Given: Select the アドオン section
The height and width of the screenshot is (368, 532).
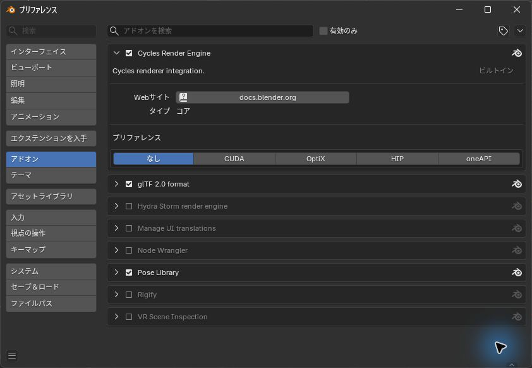Looking at the screenshot, I should pyautogui.click(x=51, y=159).
